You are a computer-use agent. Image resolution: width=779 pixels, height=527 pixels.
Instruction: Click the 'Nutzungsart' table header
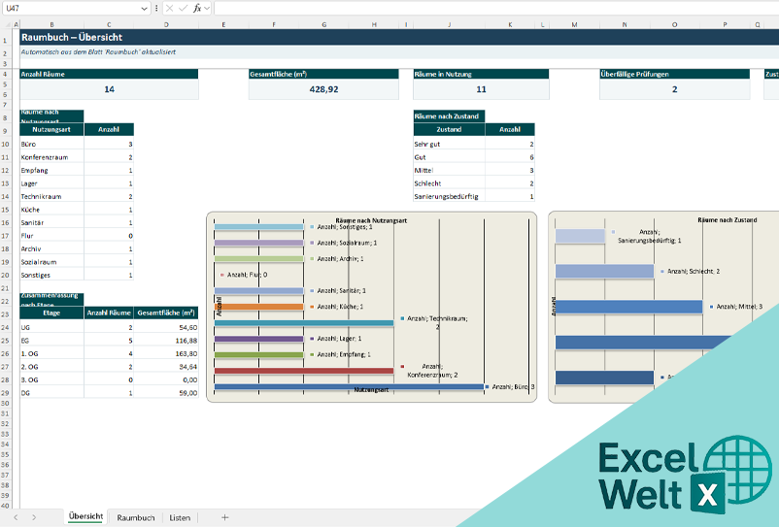(x=51, y=129)
